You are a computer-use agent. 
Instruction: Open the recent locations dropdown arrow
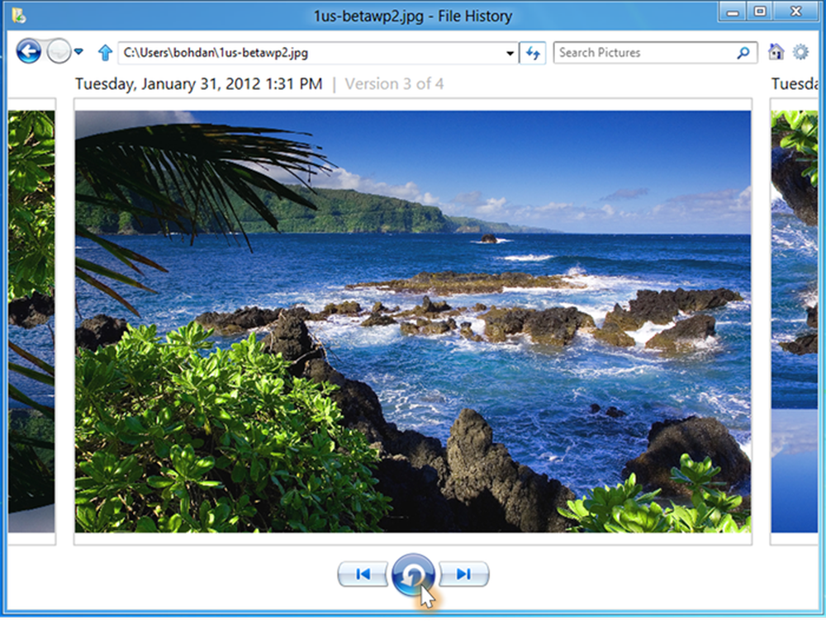pos(78,52)
